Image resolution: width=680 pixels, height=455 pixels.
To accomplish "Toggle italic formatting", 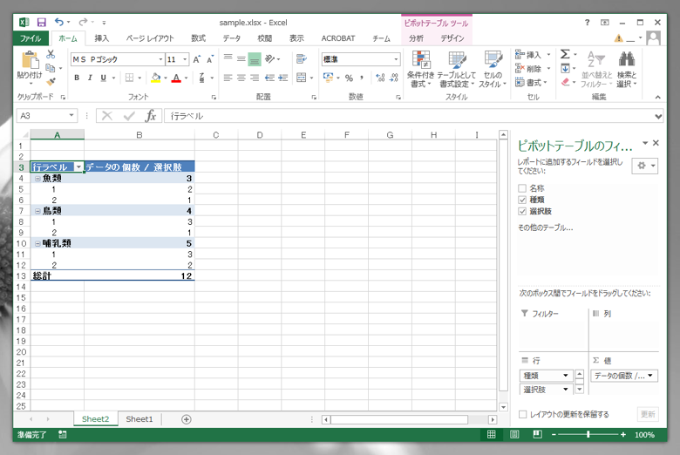I will pyautogui.click(x=90, y=78).
